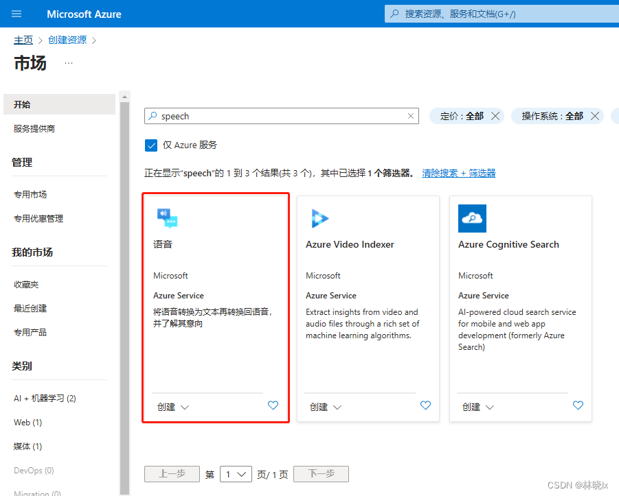The height and width of the screenshot is (496, 619).
Task: Remove the 定价 filter chip
Action: pos(495,116)
